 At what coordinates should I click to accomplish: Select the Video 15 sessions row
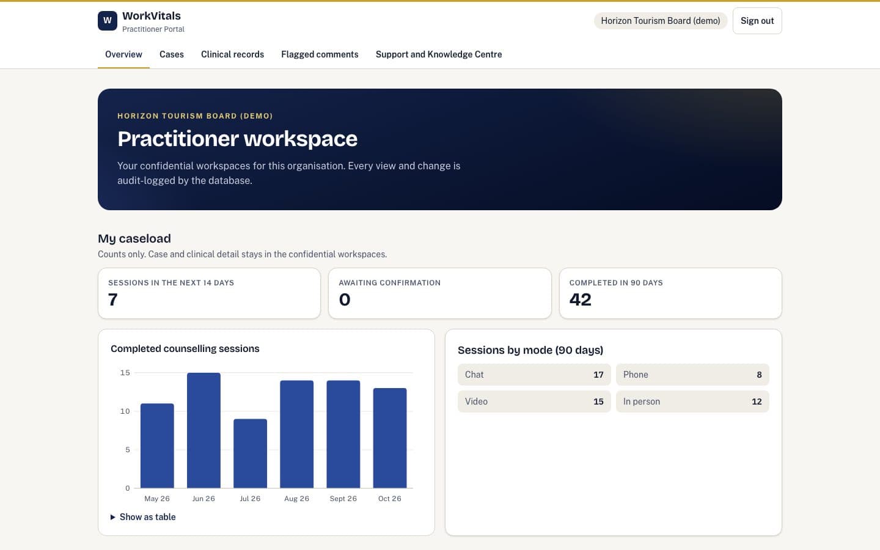coord(534,402)
